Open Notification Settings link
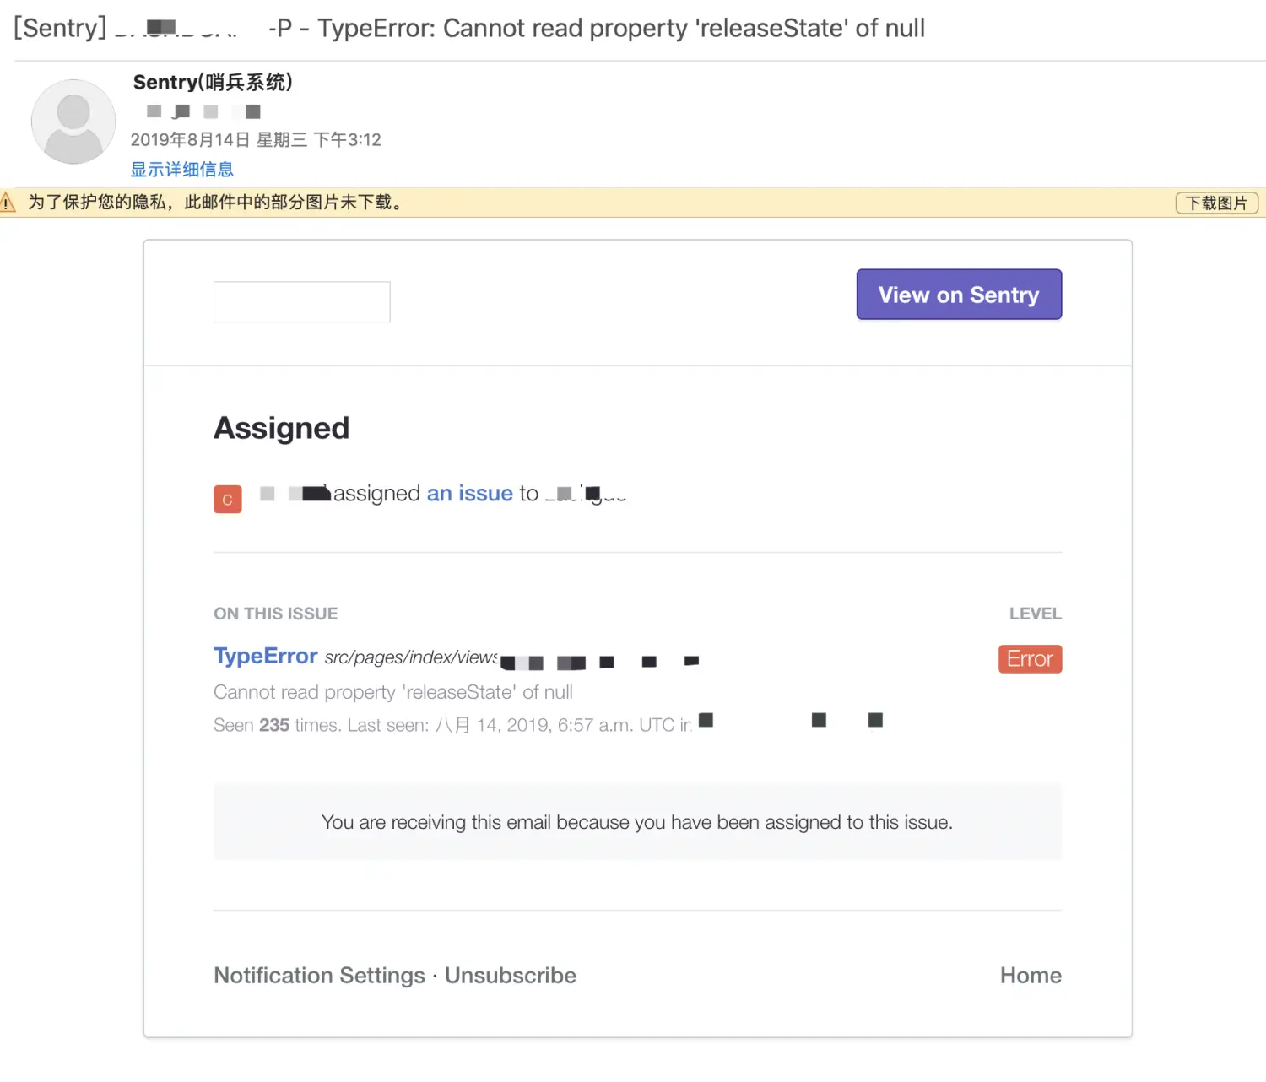Screen dimensions: 1266x1082 coord(319,975)
